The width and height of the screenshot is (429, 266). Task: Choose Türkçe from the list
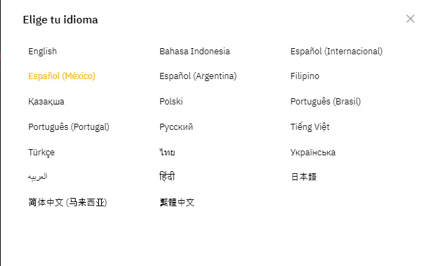point(41,152)
